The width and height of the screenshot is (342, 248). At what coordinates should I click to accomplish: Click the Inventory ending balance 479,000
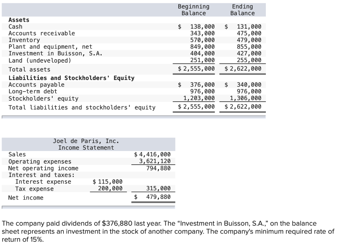(x=249, y=40)
